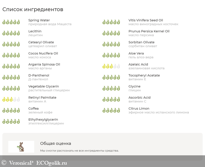Image resolution: width=205 pixels, height=167 pixels.
Task: Click the yellow rating icons for Azelaic Acid
Action: [111, 66]
